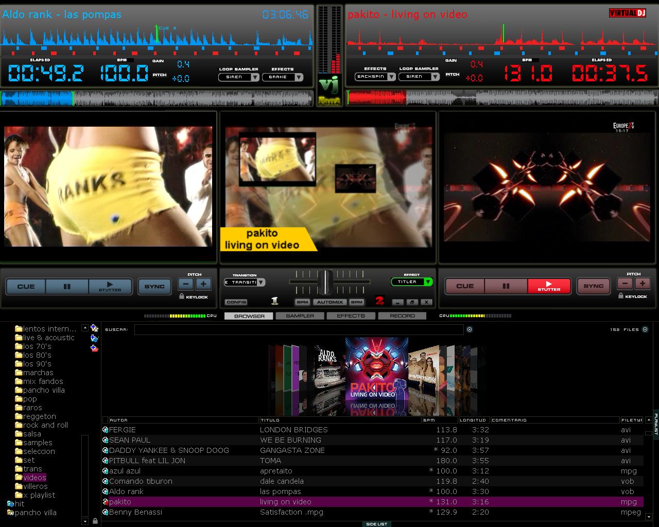
Task: Toggle deck 1 keylock padlock
Action: click(x=182, y=296)
